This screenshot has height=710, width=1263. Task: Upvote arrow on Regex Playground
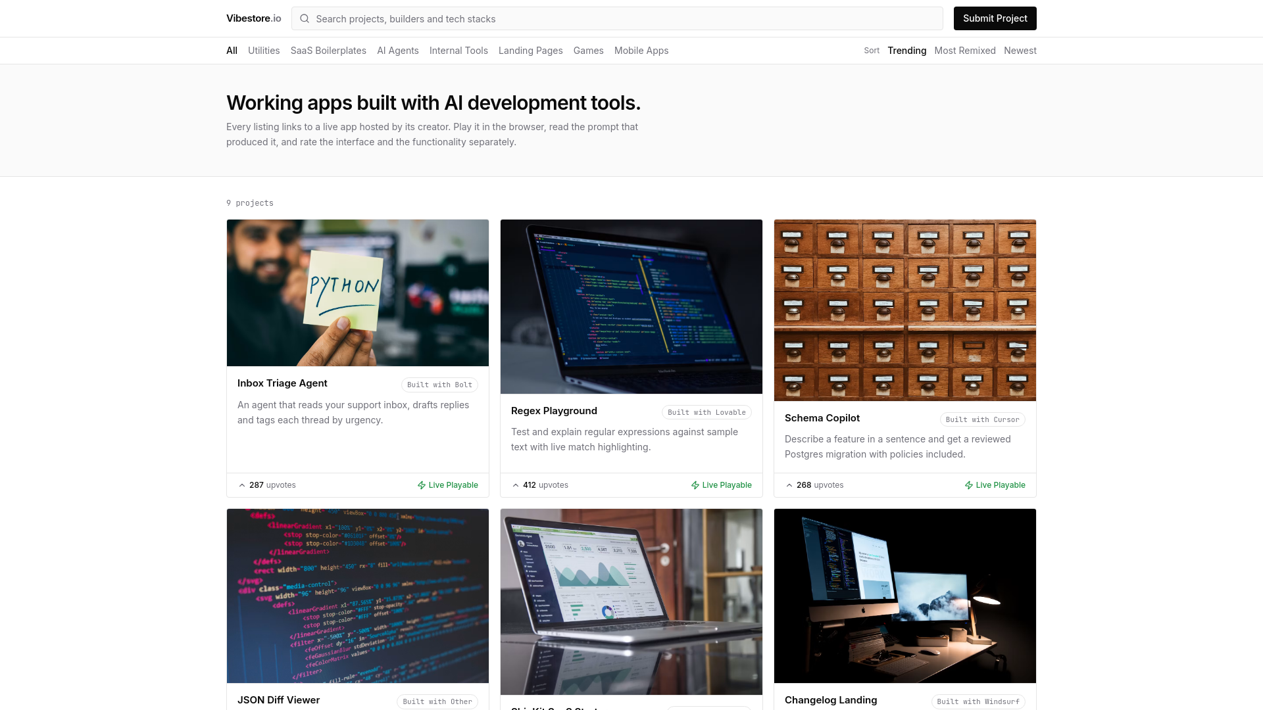click(x=516, y=485)
